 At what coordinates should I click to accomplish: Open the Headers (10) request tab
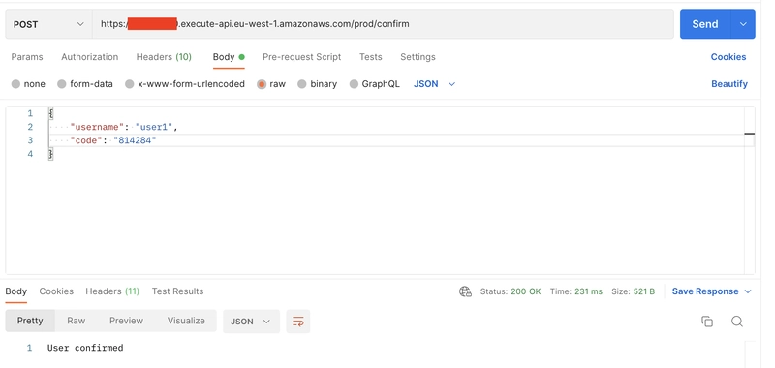tap(164, 57)
